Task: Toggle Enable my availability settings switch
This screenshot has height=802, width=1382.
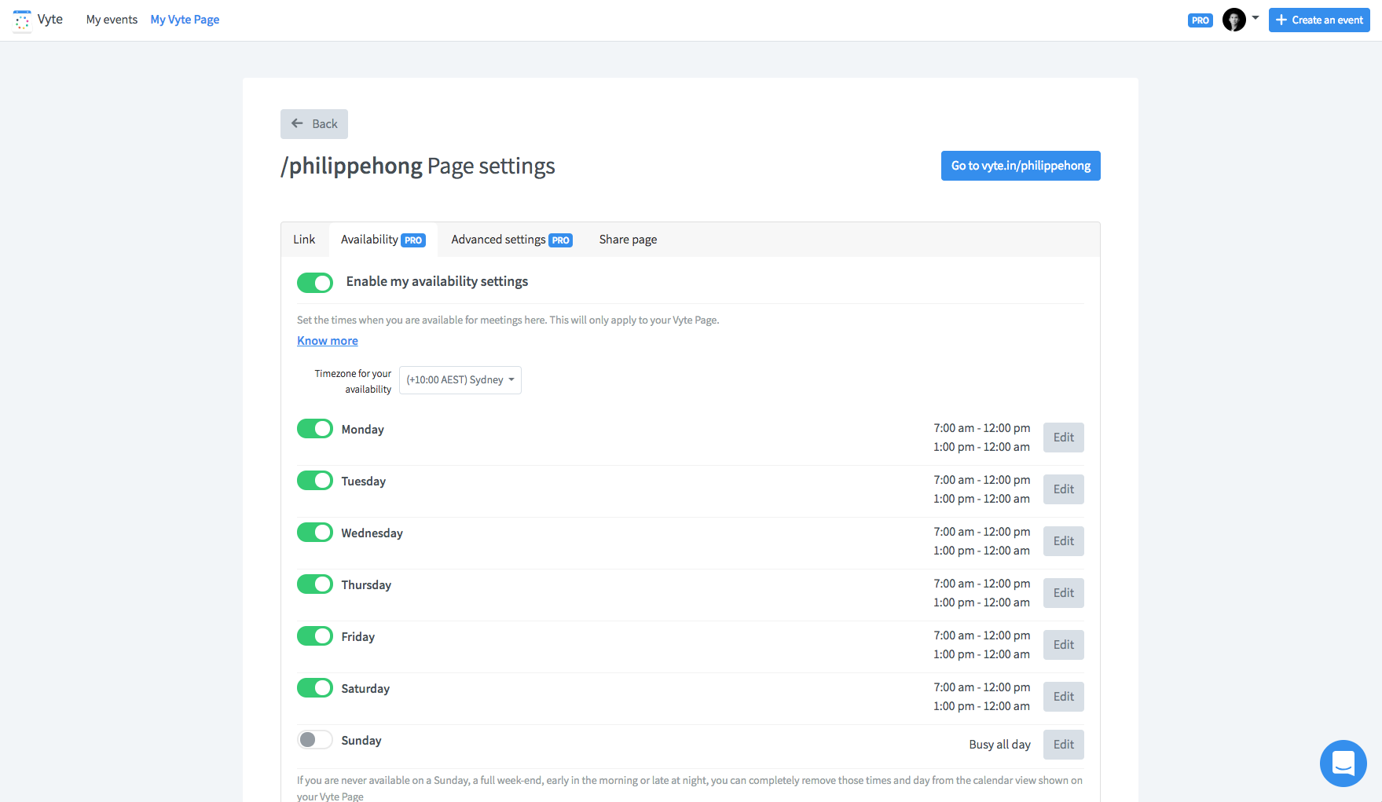Action: pyautogui.click(x=315, y=283)
